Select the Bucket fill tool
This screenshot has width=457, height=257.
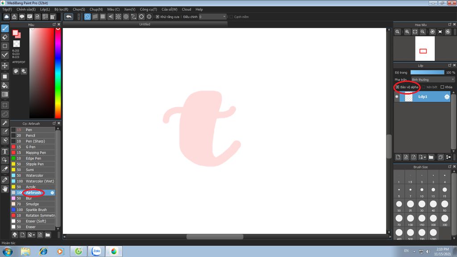point(5,85)
